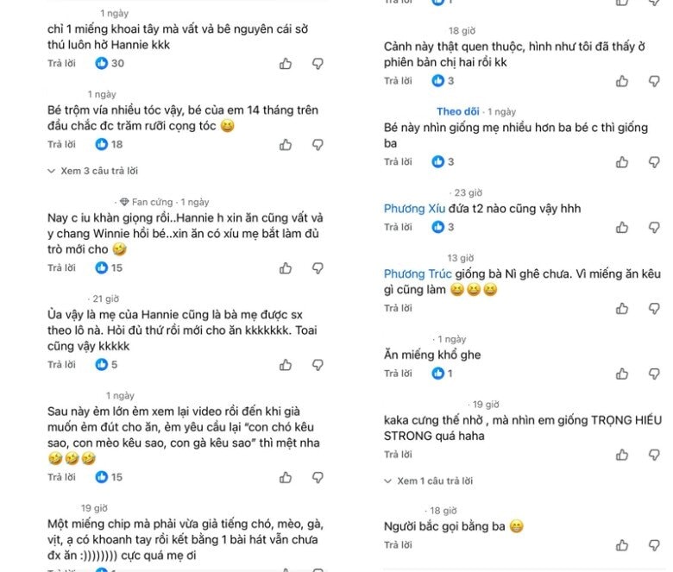The height and width of the screenshot is (572, 673).
Task: Reply to 'Bé này nhìn giống mẹ' comment
Action: pos(398,162)
